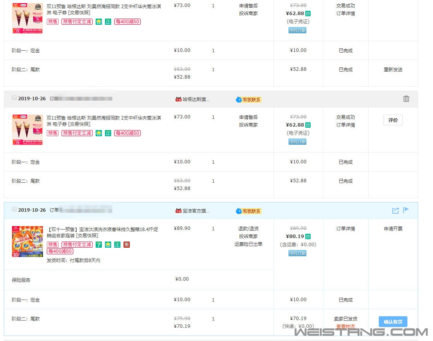Click green 正 icon in 宝洁 item tags

(117, 245)
